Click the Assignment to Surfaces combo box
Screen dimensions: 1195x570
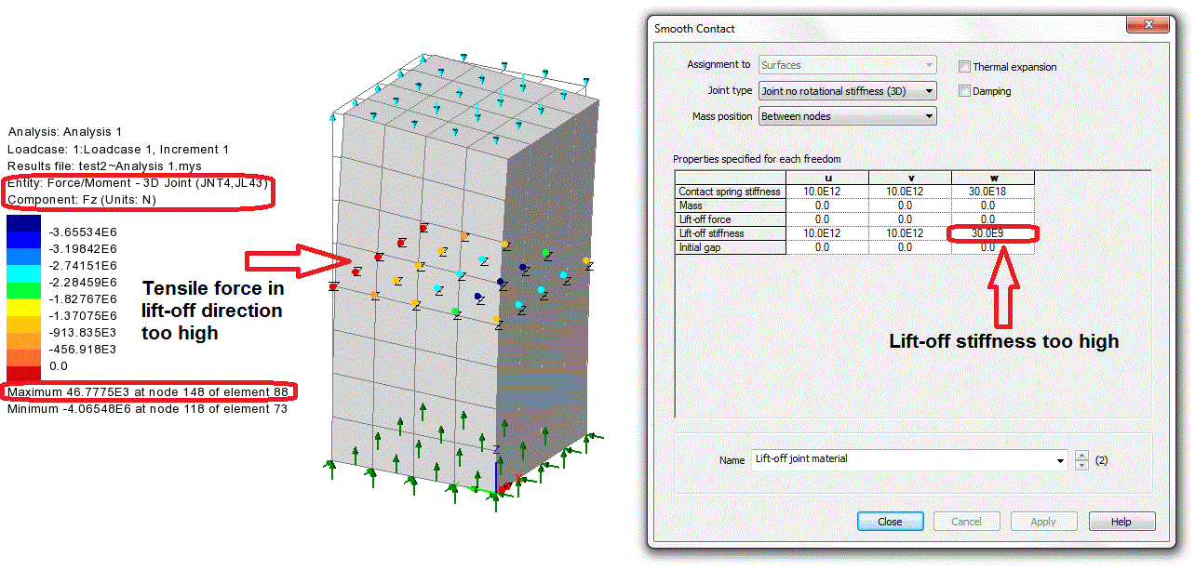(x=847, y=65)
